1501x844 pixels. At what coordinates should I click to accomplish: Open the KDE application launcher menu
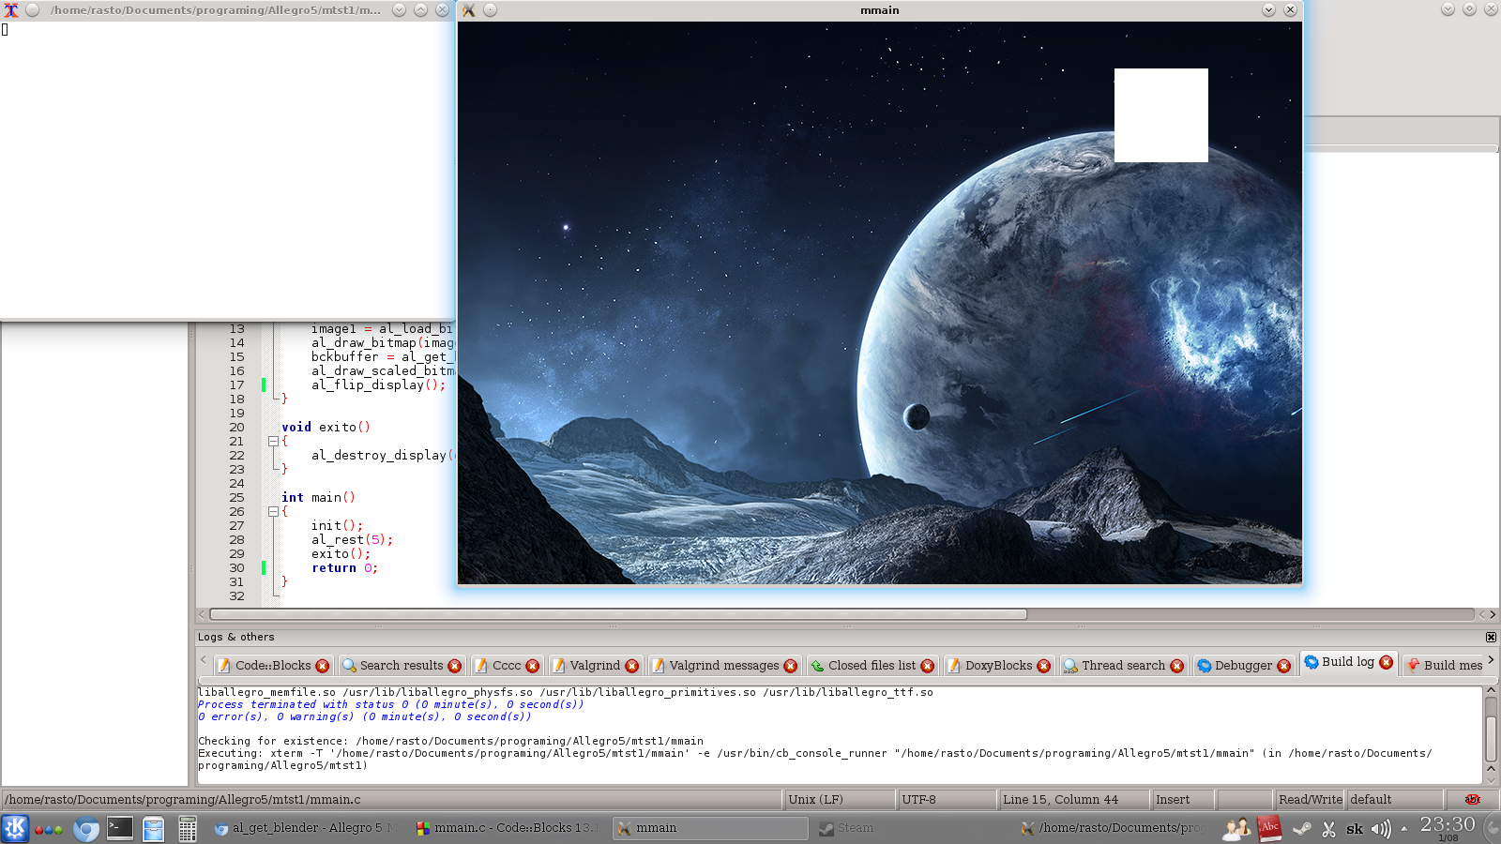pos(15,828)
